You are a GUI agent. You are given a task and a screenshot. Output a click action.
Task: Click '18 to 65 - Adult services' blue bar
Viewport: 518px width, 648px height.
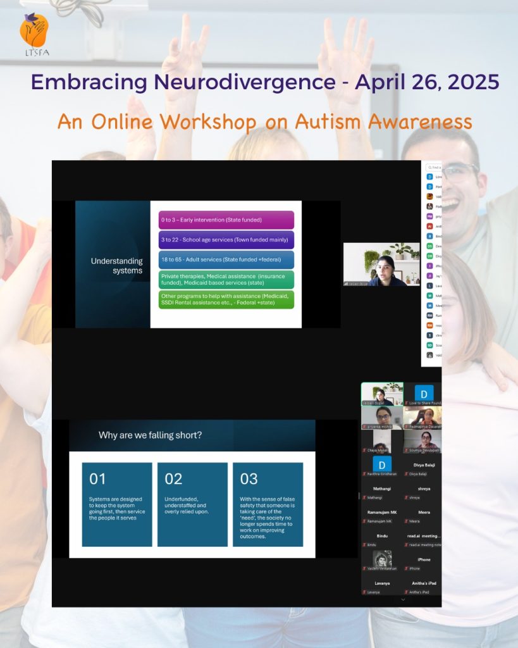pos(226,259)
